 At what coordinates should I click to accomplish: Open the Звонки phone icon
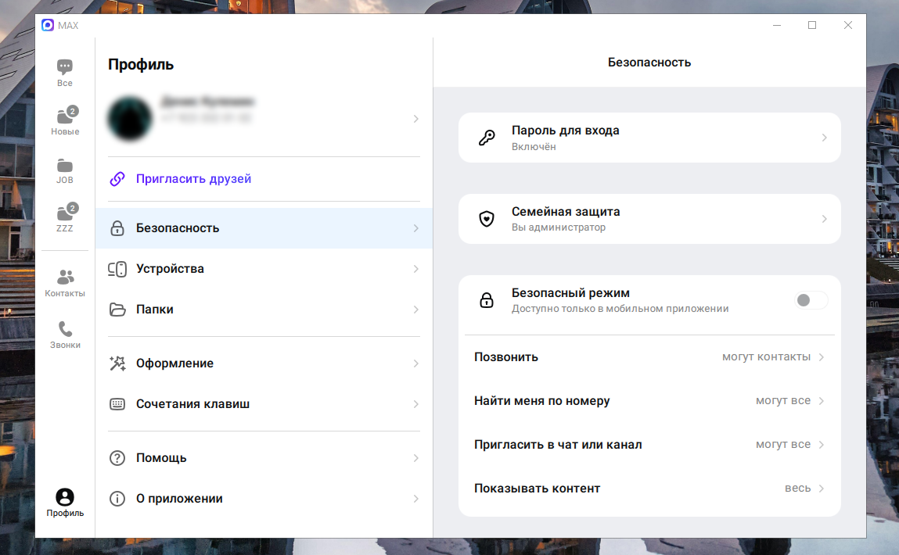pyautogui.click(x=65, y=329)
